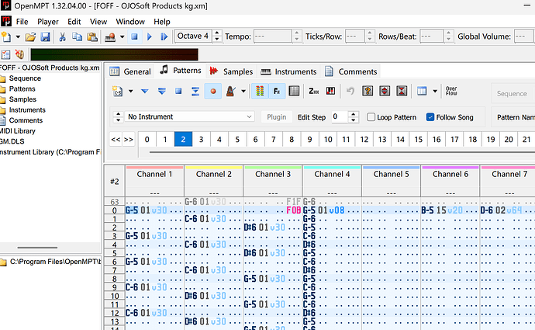Open the Help menu

[162, 22]
